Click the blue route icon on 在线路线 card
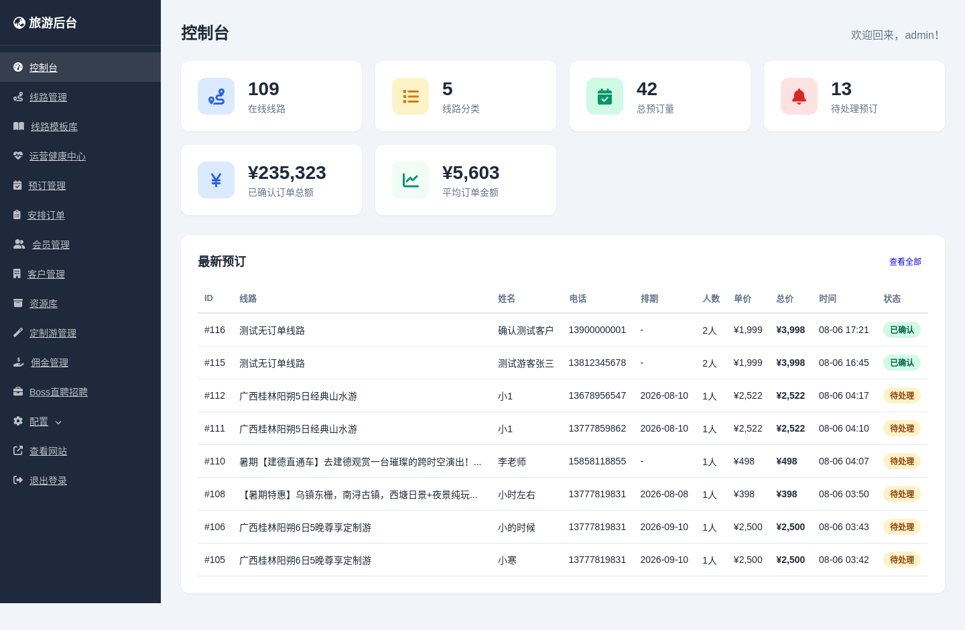This screenshot has width=965, height=630. [x=216, y=97]
